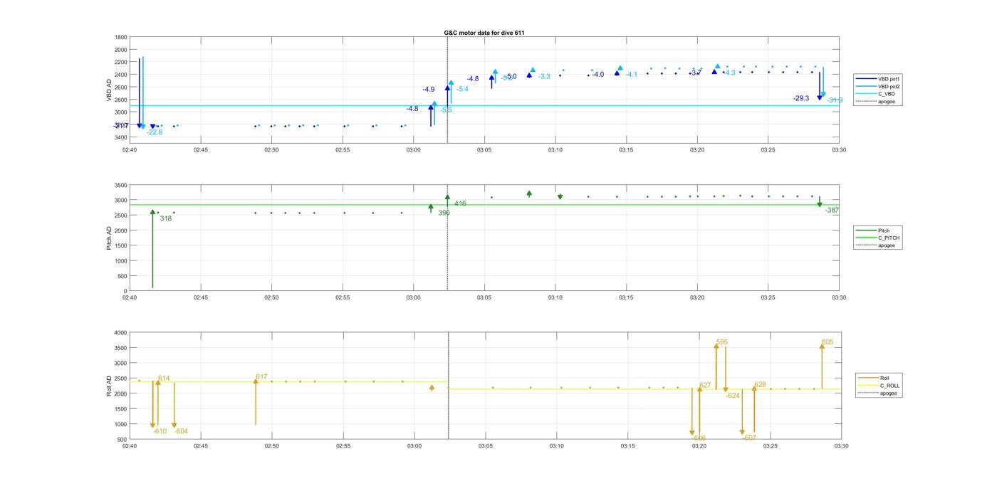Click the '416' pitch data label
The width and height of the screenshot is (997, 493).
click(x=460, y=203)
